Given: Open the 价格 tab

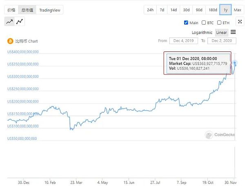Looking at the screenshot, I should pos(11,10).
